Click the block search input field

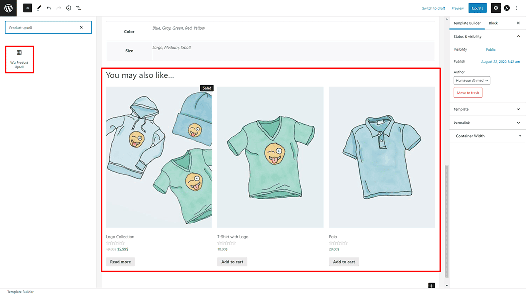tap(43, 27)
